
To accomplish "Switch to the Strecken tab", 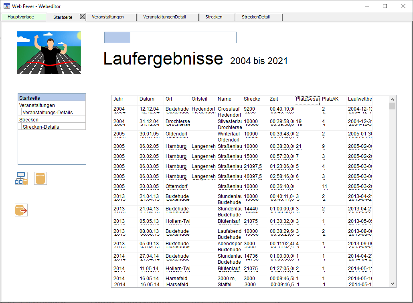I will click(x=214, y=17).
